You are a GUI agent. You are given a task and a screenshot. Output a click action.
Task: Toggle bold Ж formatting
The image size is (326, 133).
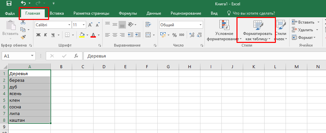point(38,35)
